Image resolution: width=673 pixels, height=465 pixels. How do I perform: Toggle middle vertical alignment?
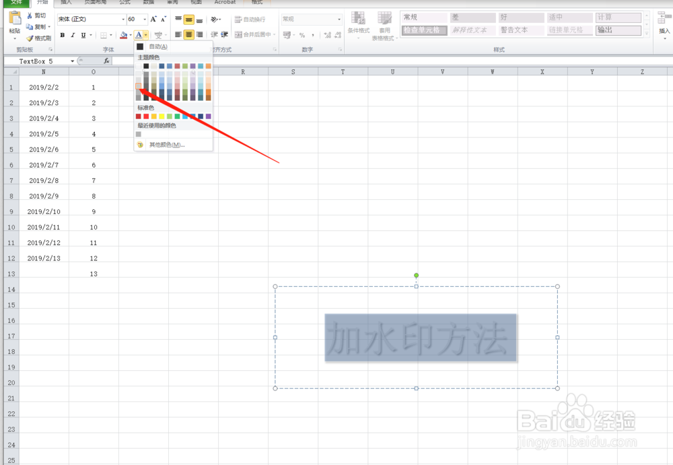[189, 20]
